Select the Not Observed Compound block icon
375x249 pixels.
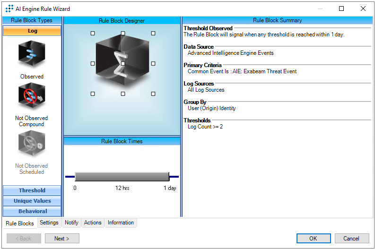pos(32,97)
